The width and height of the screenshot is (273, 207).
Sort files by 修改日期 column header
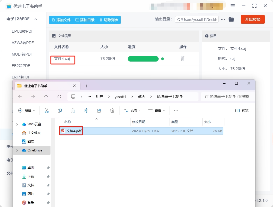pos(139,122)
